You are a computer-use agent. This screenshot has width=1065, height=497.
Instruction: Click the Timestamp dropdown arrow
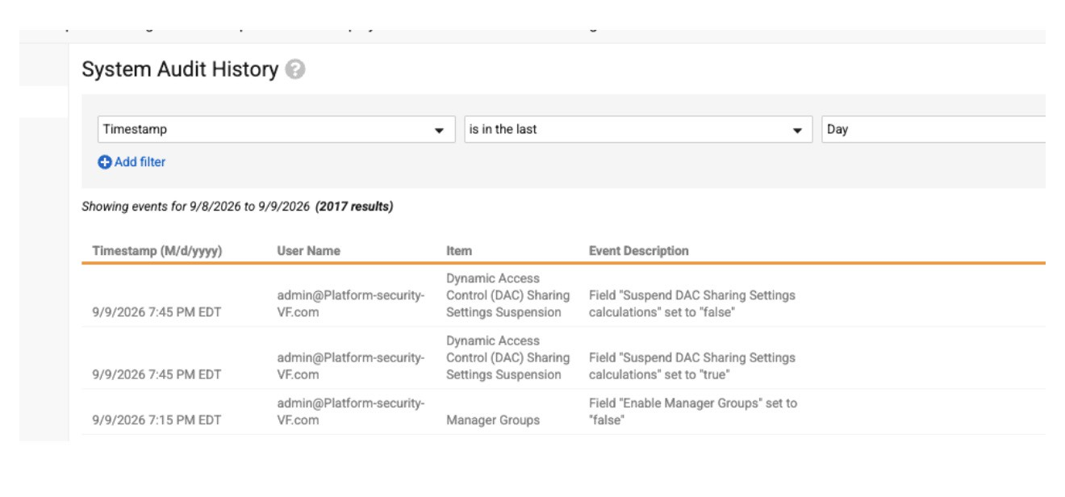coord(440,131)
